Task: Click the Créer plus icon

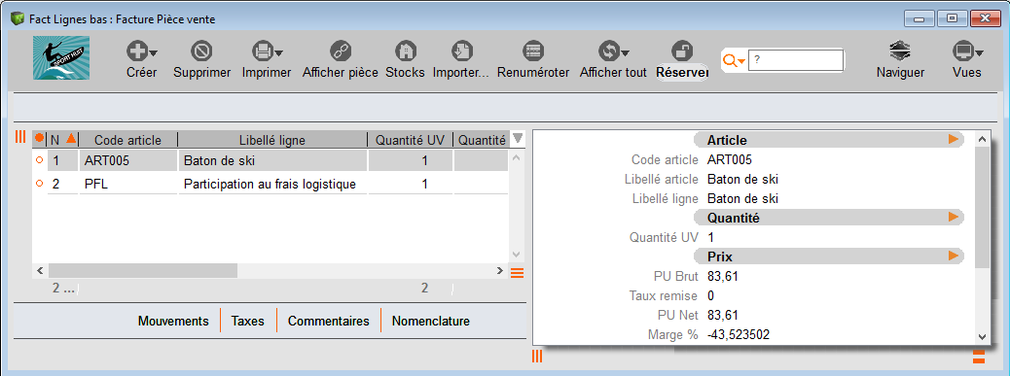Action: 137,51
